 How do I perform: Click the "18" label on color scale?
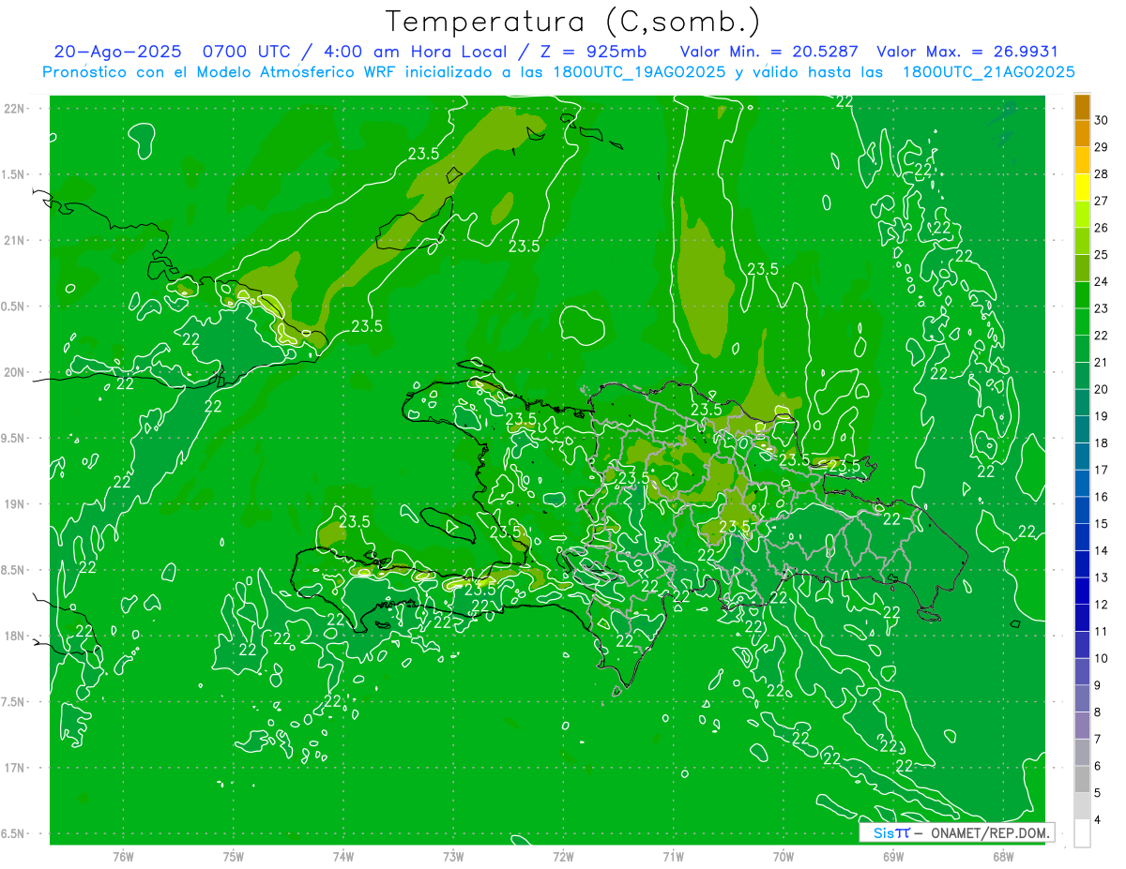1102,443
